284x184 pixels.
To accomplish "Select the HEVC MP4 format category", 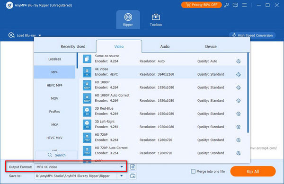I will pyautogui.click(x=54, y=86).
